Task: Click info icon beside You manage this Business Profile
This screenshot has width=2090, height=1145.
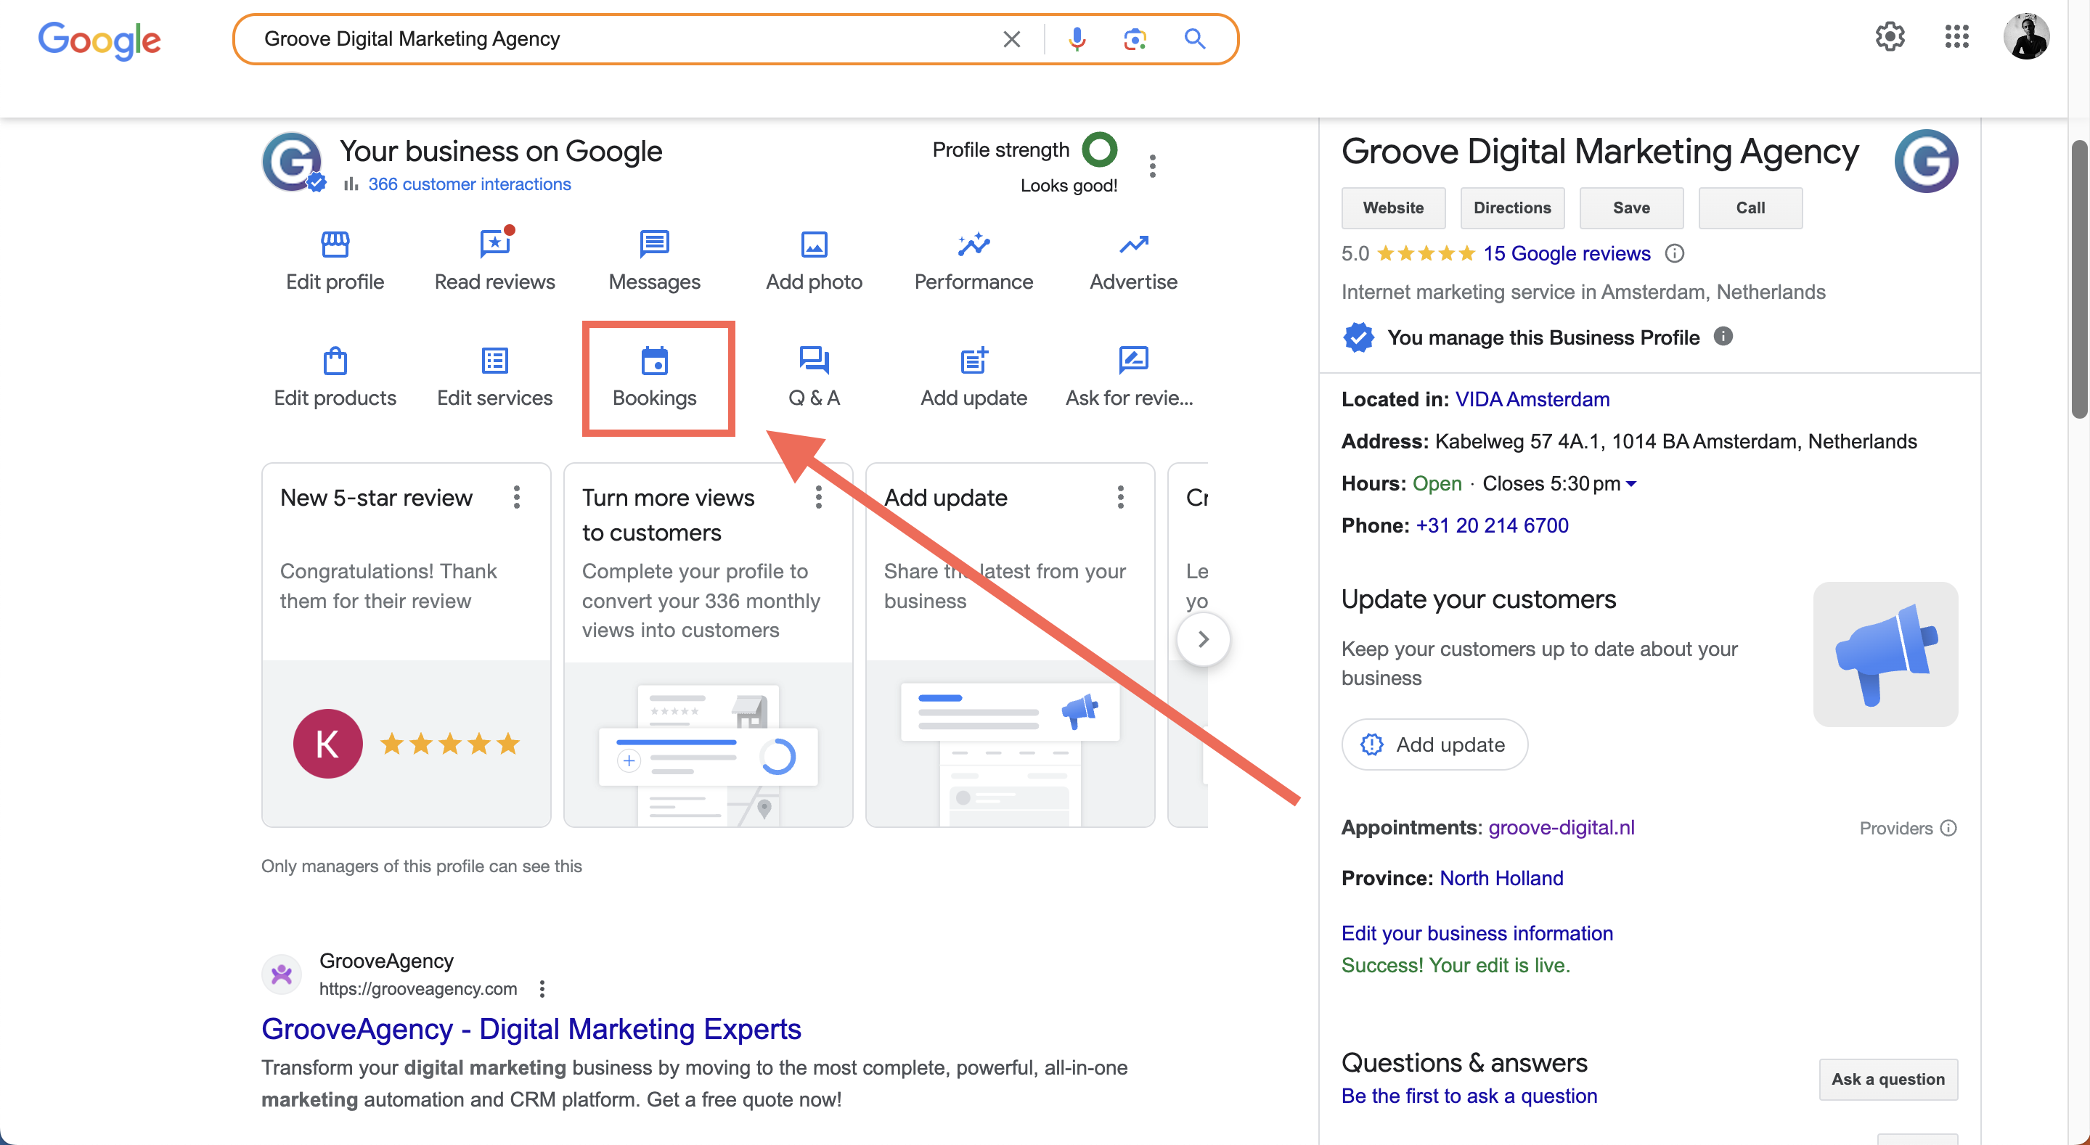Action: 1723,337
